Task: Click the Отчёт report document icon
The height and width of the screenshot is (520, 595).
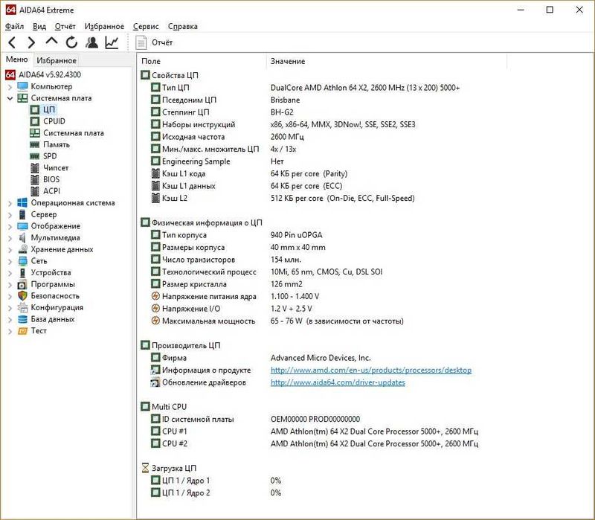Action: tap(141, 42)
